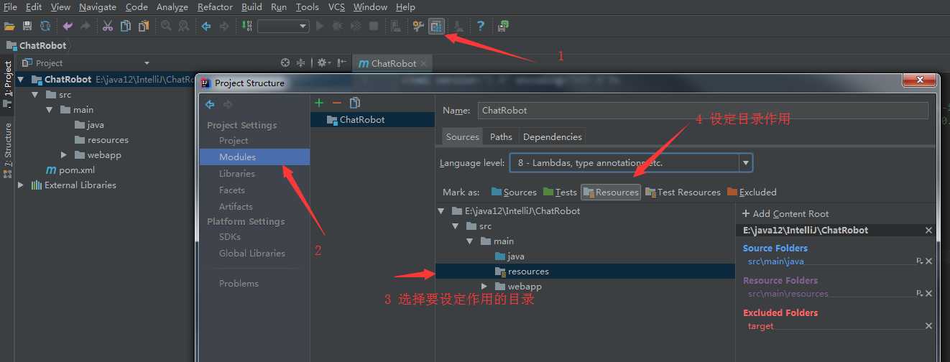The height and width of the screenshot is (362, 950).
Task: Click the green plus add module icon
Action: click(x=319, y=103)
